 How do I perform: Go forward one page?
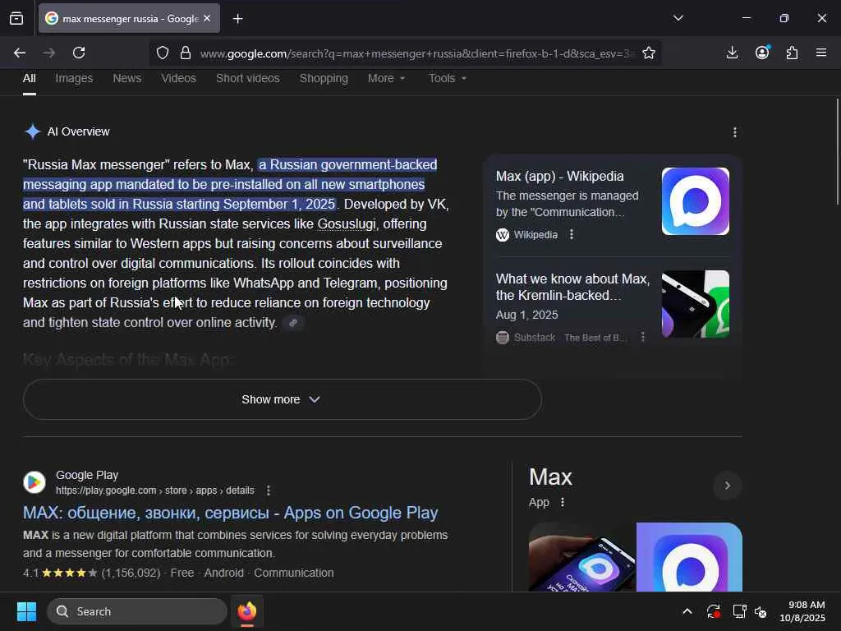click(49, 53)
